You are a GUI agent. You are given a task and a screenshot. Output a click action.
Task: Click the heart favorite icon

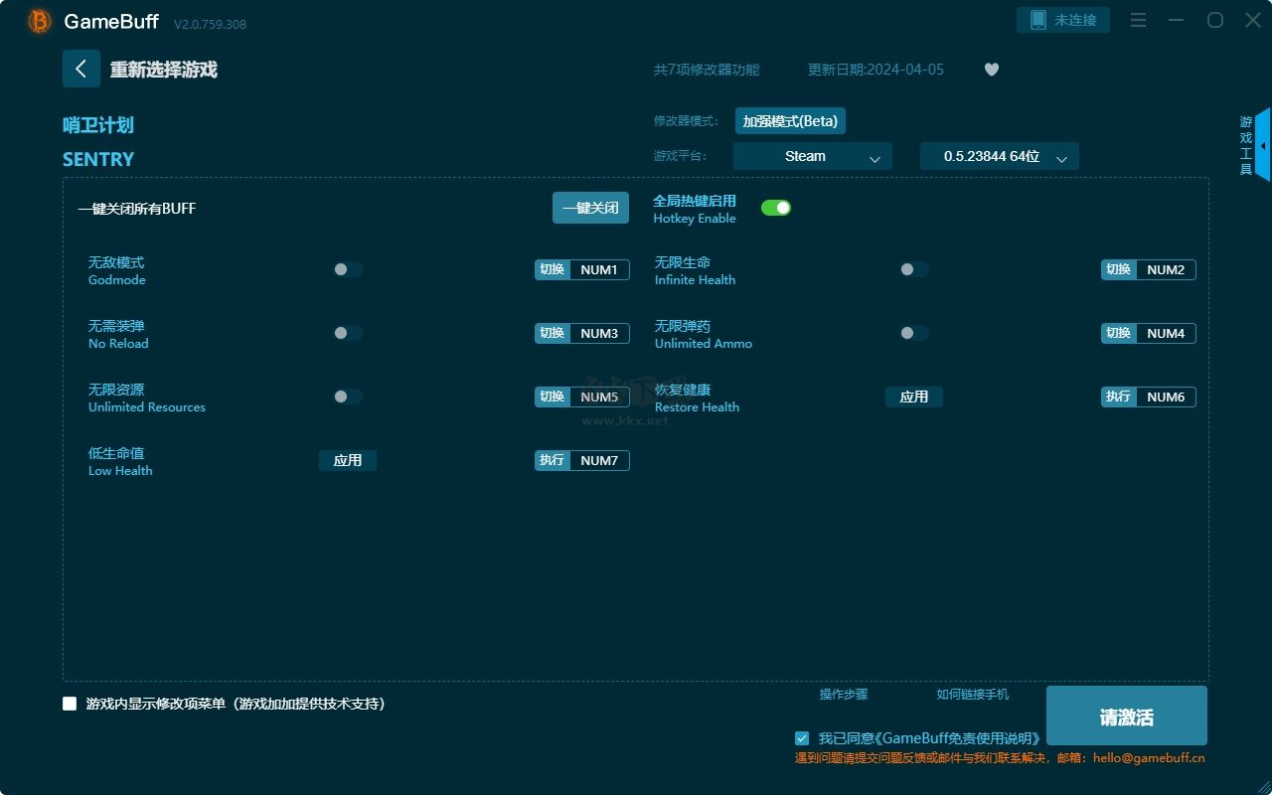pos(991,70)
